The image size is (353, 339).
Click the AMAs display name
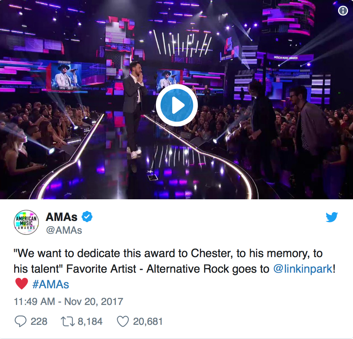tap(61, 217)
